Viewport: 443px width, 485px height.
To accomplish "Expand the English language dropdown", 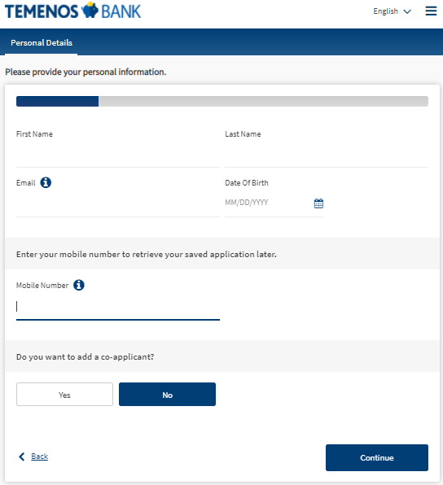I will click(392, 11).
